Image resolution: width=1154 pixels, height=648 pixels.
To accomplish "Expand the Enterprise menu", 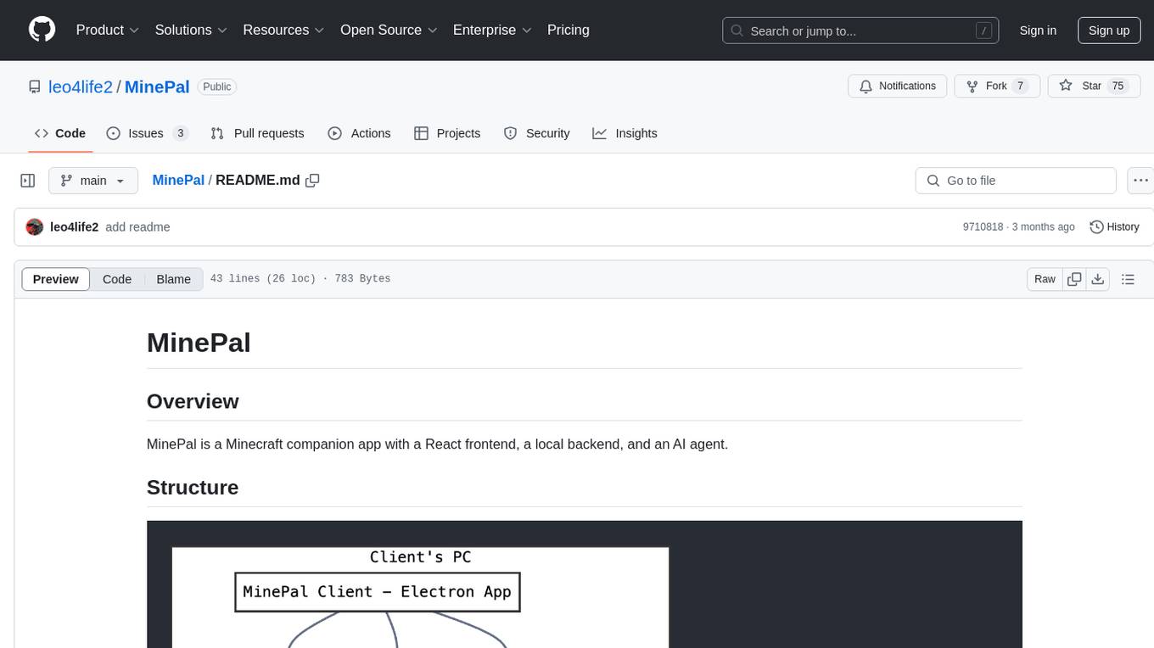I will [x=492, y=30].
